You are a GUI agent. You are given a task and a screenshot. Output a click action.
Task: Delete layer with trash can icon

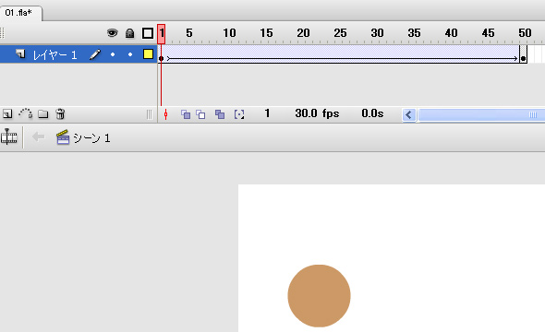[x=60, y=113]
